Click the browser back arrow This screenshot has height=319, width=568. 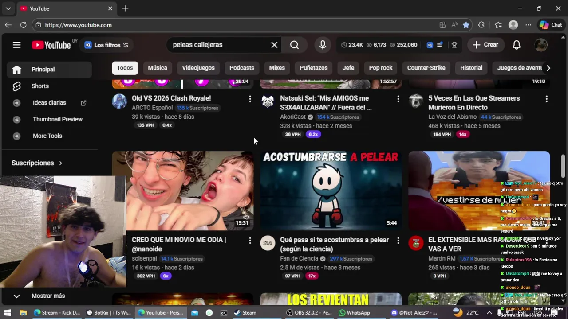[8, 25]
